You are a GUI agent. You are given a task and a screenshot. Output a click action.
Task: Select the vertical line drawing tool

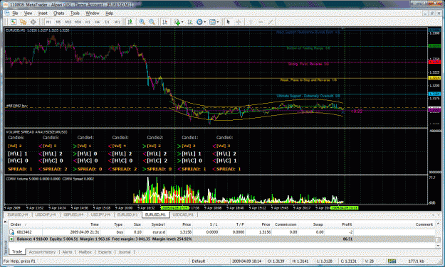click(x=251, y=22)
